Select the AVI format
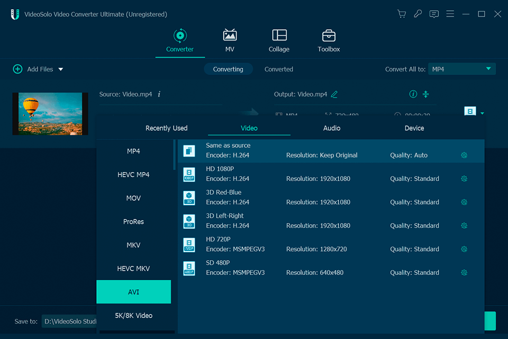508x339 pixels. 133,292
